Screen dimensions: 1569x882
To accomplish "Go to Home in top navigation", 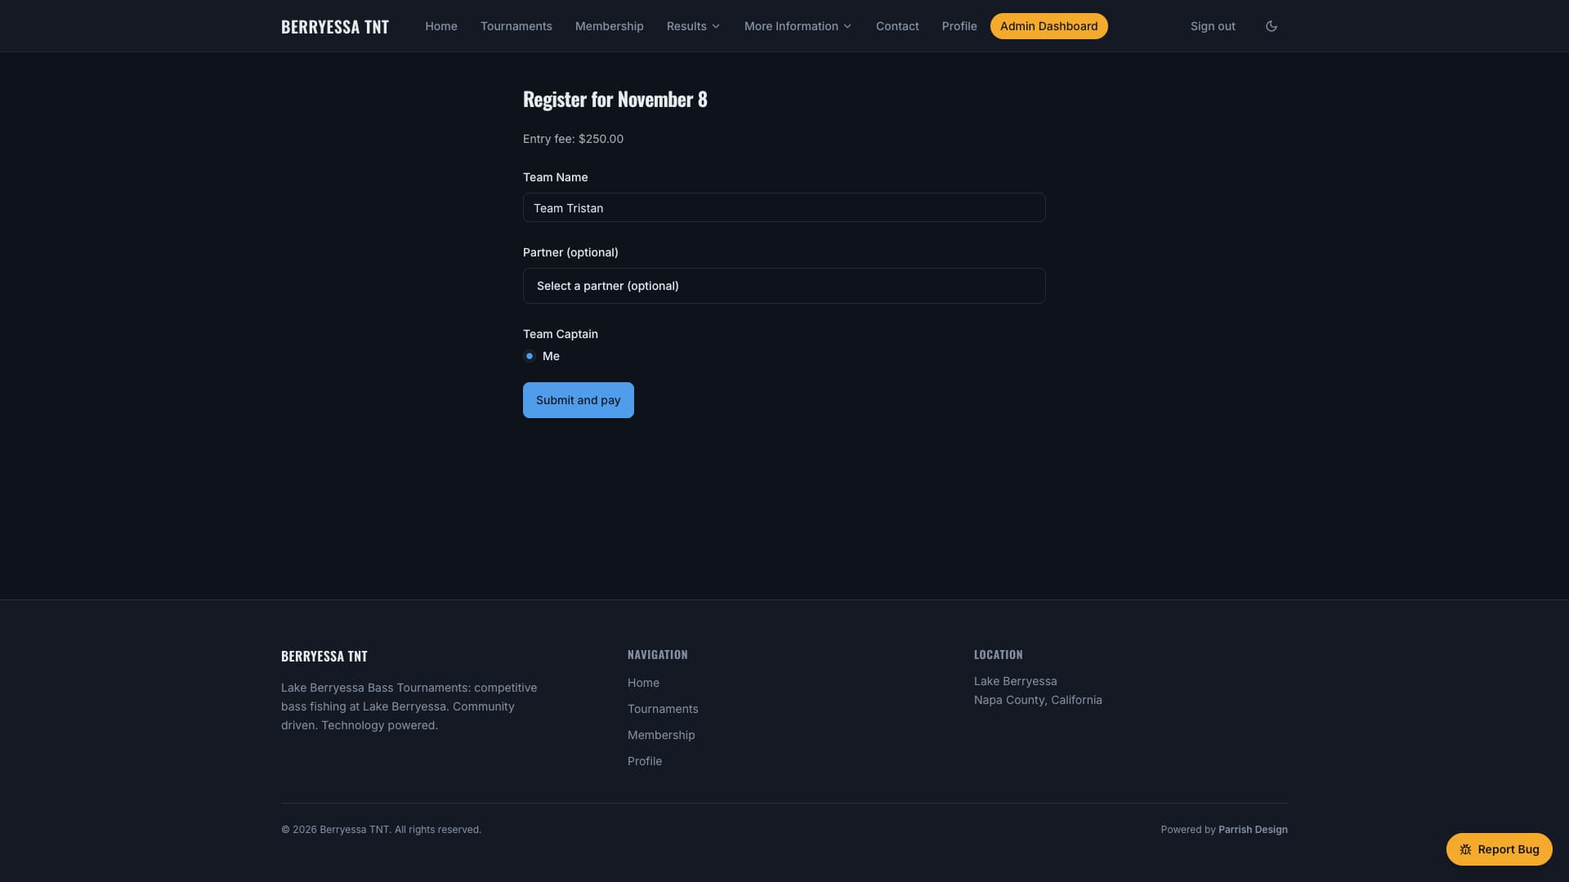I will pos(441,26).
